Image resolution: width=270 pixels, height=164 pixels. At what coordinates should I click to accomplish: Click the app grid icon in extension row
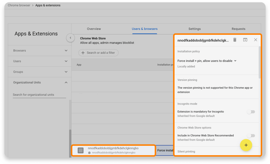pyautogui.click(x=81, y=150)
